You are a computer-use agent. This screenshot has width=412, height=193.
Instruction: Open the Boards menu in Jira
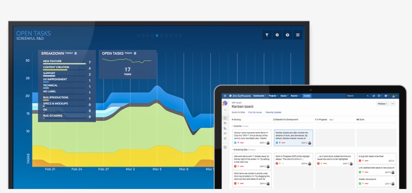(x=295, y=96)
